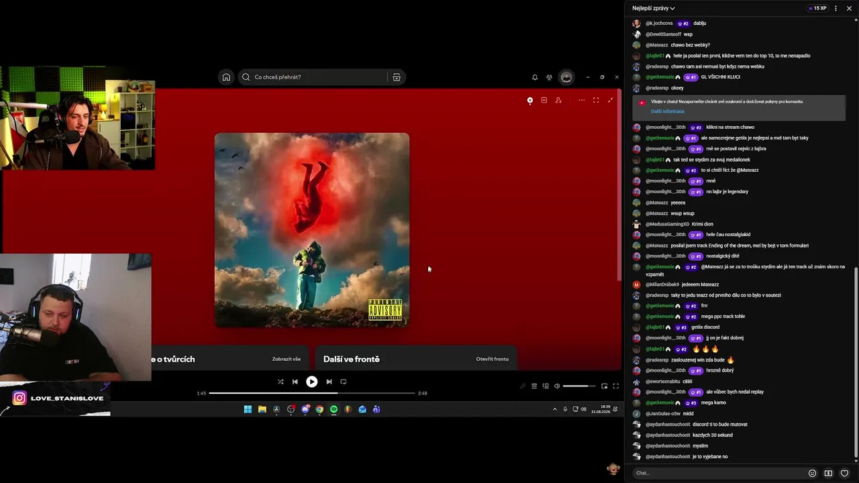Image resolution: width=859 pixels, height=483 pixels.
Task: Click the chat message "Krimi dion"
Action: pyautogui.click(x=703, y=224)
